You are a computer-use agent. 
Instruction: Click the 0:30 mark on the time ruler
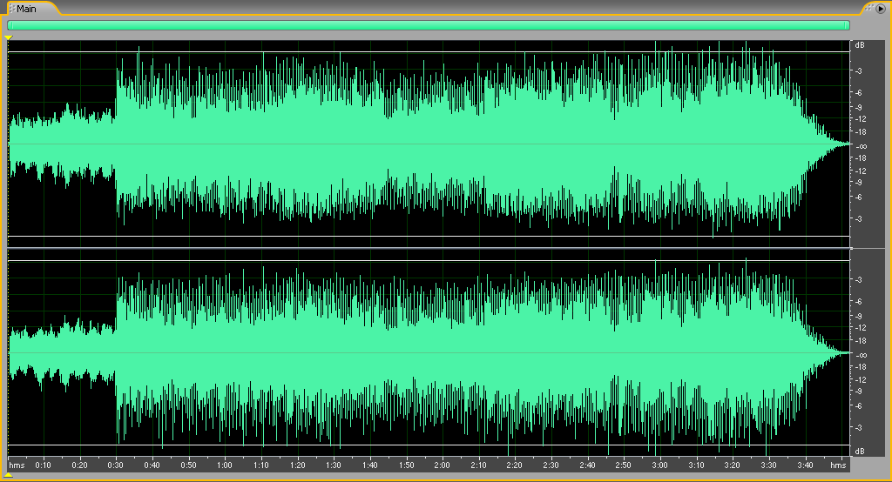(115, 465)
